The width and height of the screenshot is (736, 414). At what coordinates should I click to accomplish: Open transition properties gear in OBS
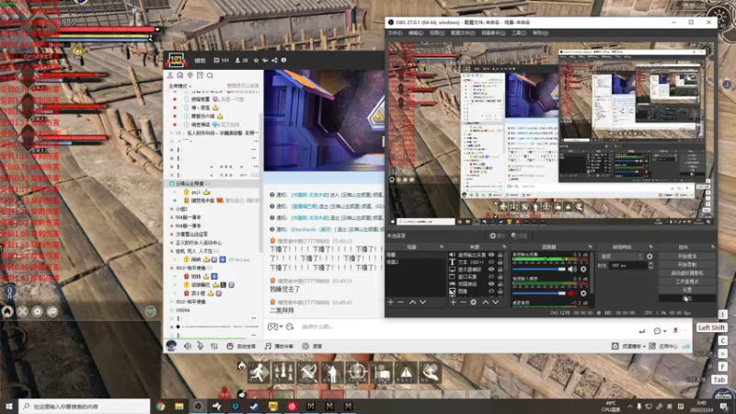click(x=650, y=257)
